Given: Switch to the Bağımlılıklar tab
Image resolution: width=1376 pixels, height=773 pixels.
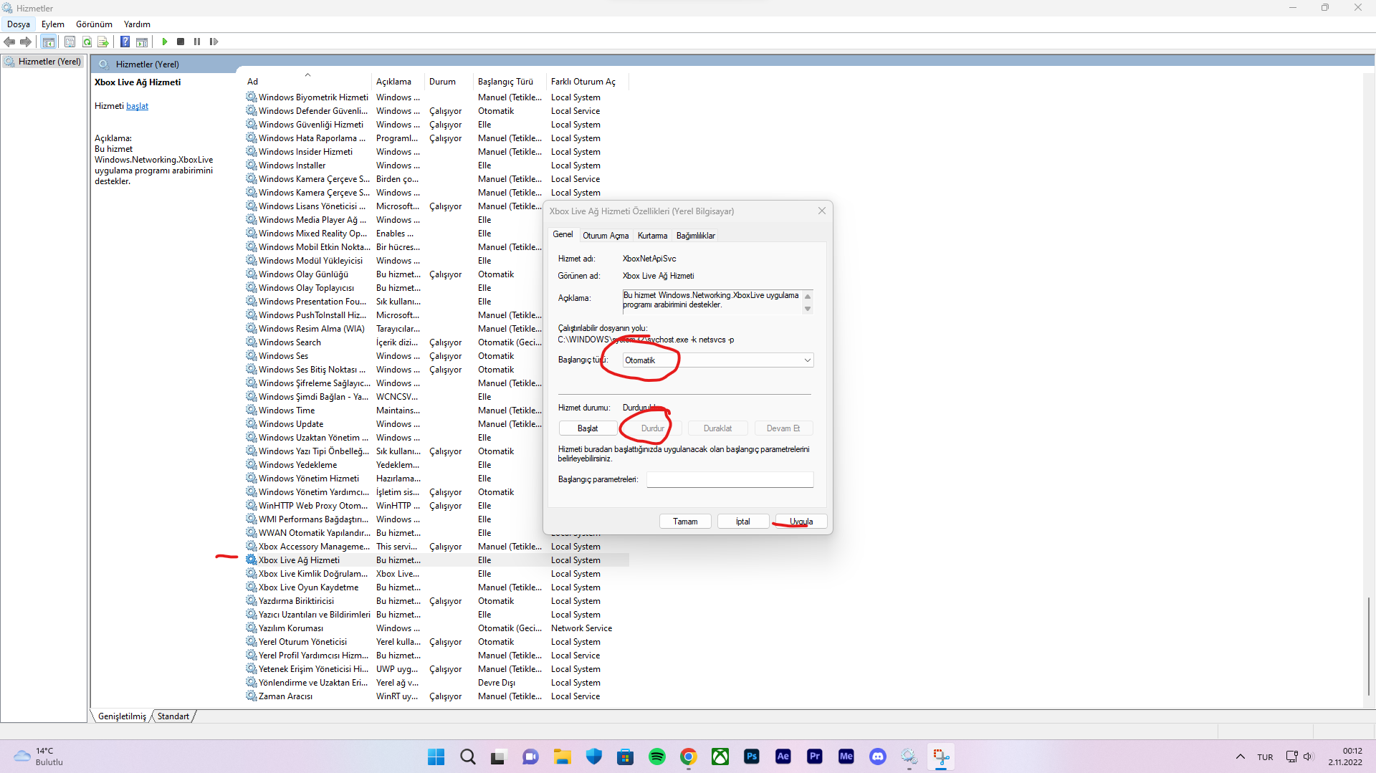Looking at the screenshot, I should (x=696, y=236).
